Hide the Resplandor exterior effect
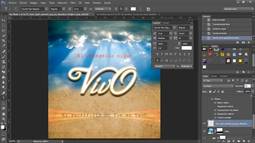 click(215, 114)
